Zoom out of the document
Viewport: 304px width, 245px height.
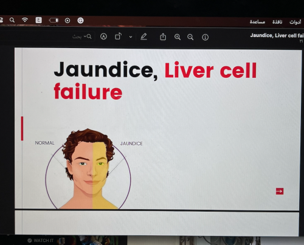tap(190, 37)
